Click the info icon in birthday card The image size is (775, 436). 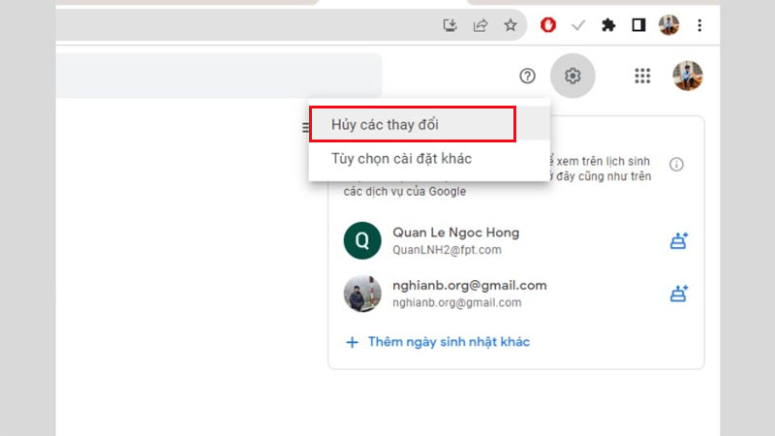click(x=676, y=164)
